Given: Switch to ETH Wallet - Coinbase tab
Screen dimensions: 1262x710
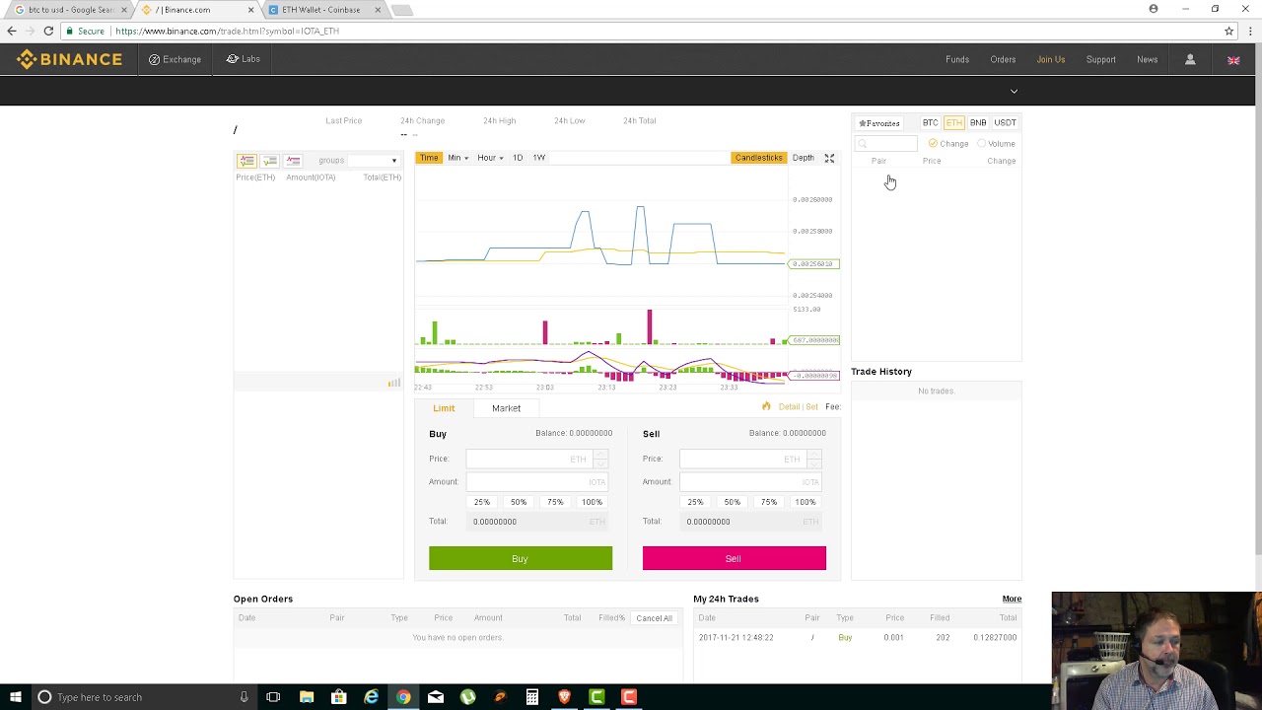Looking at the screenshot, I should point(324,10).
